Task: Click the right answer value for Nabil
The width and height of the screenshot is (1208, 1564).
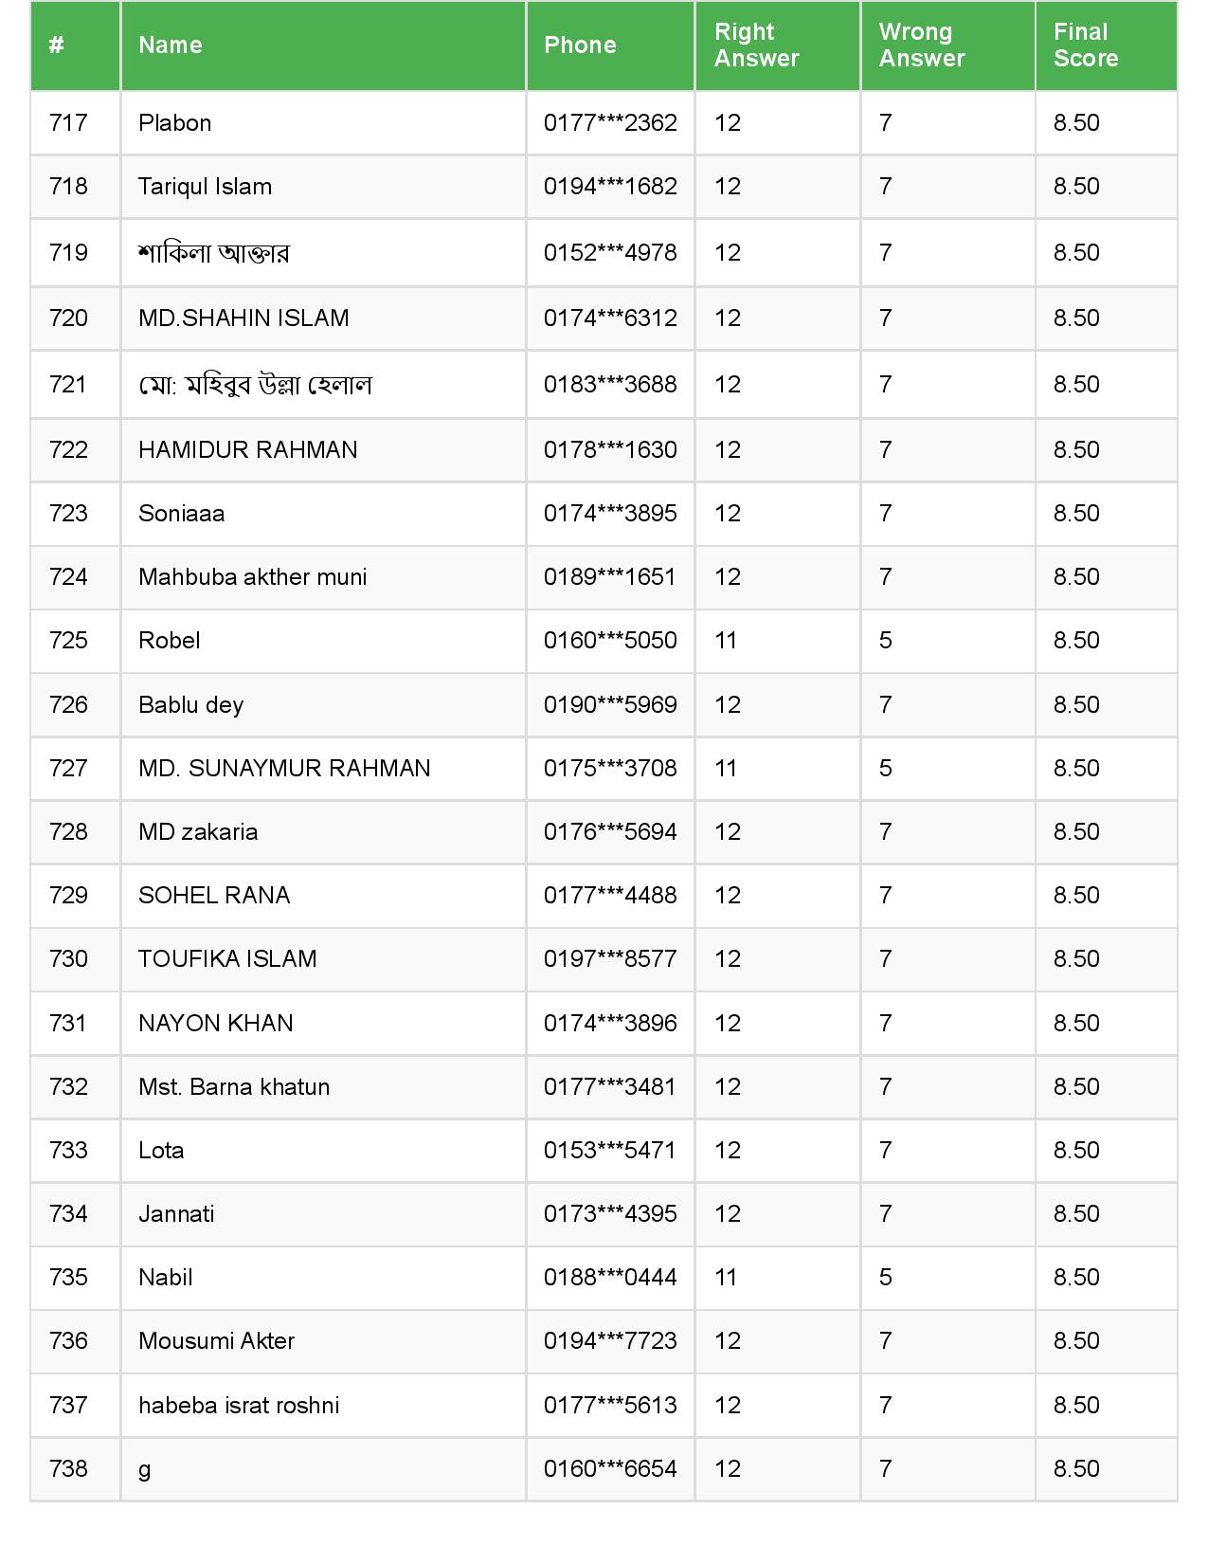Action: click(x=726, y=1278)
